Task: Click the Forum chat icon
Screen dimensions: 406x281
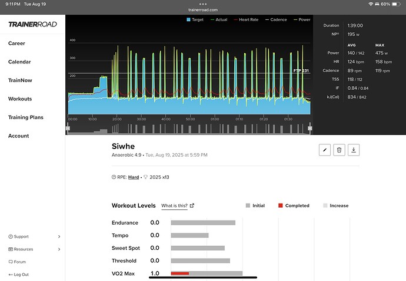Action: (x=11, y=262)
